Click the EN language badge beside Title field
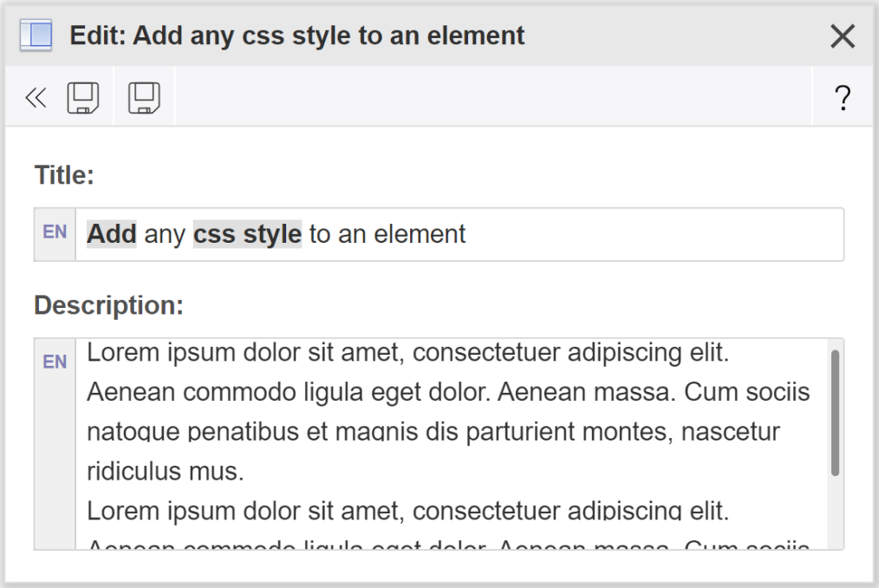This screenshot has width=879, height=588. click(55, 233)
